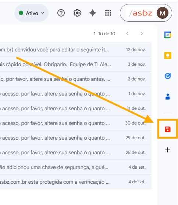This screenshot has width=178, height=205.
Task: Open email dated 12 de nov.
Action: 76,50
